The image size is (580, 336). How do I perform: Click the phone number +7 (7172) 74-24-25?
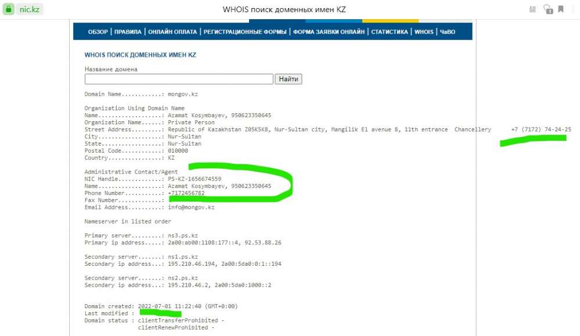[x=541, y=129]
